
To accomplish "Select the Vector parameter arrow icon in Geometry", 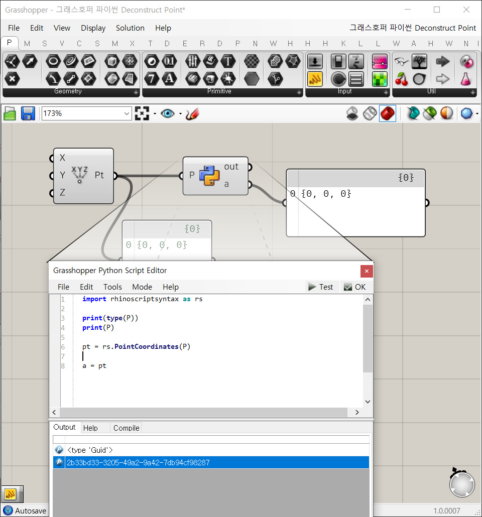I will pos(30,61).
